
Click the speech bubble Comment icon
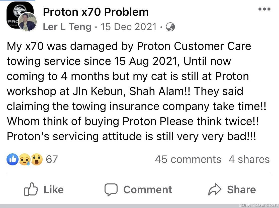(x=111, y=190)
